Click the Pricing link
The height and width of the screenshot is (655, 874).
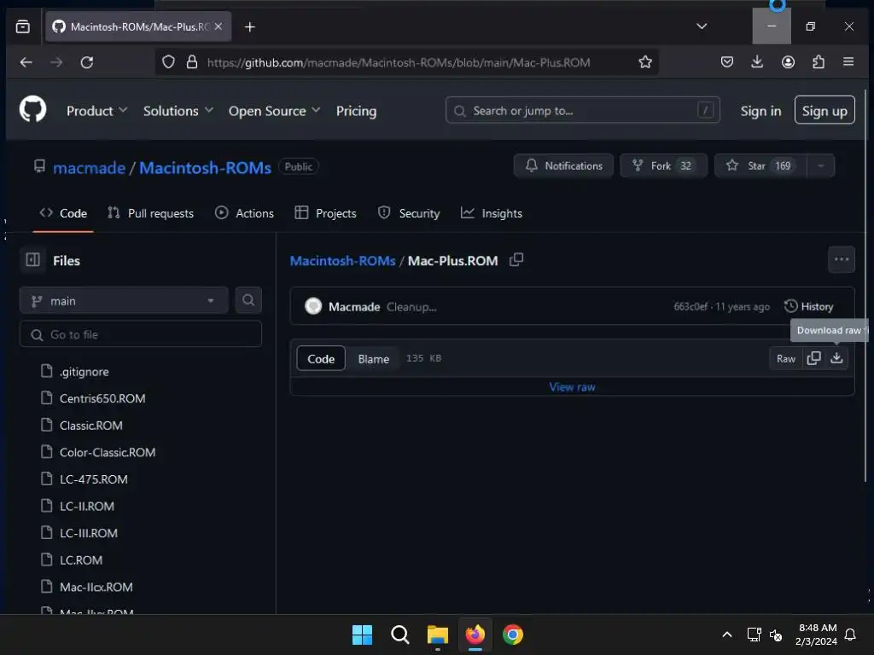[356, 111]
